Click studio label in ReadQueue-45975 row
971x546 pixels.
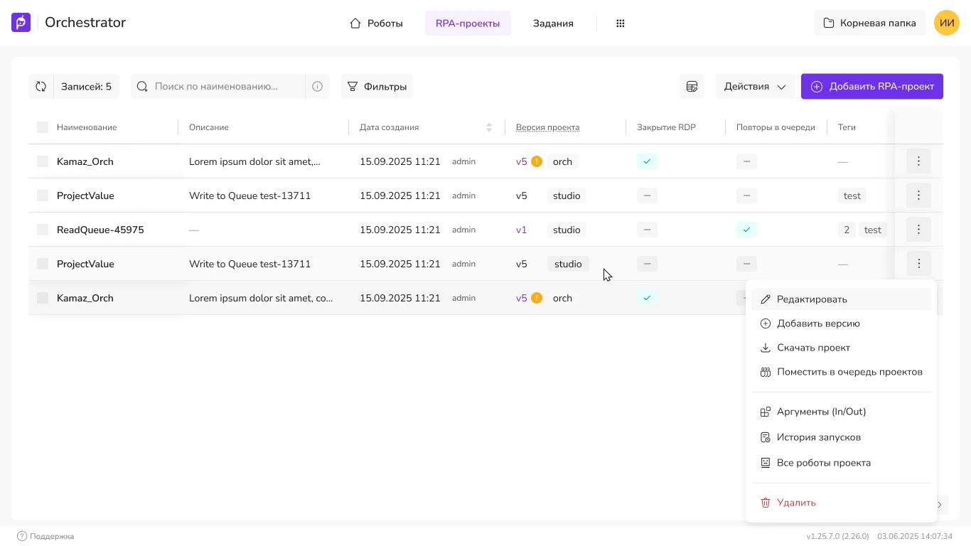[x=567, y=230]
